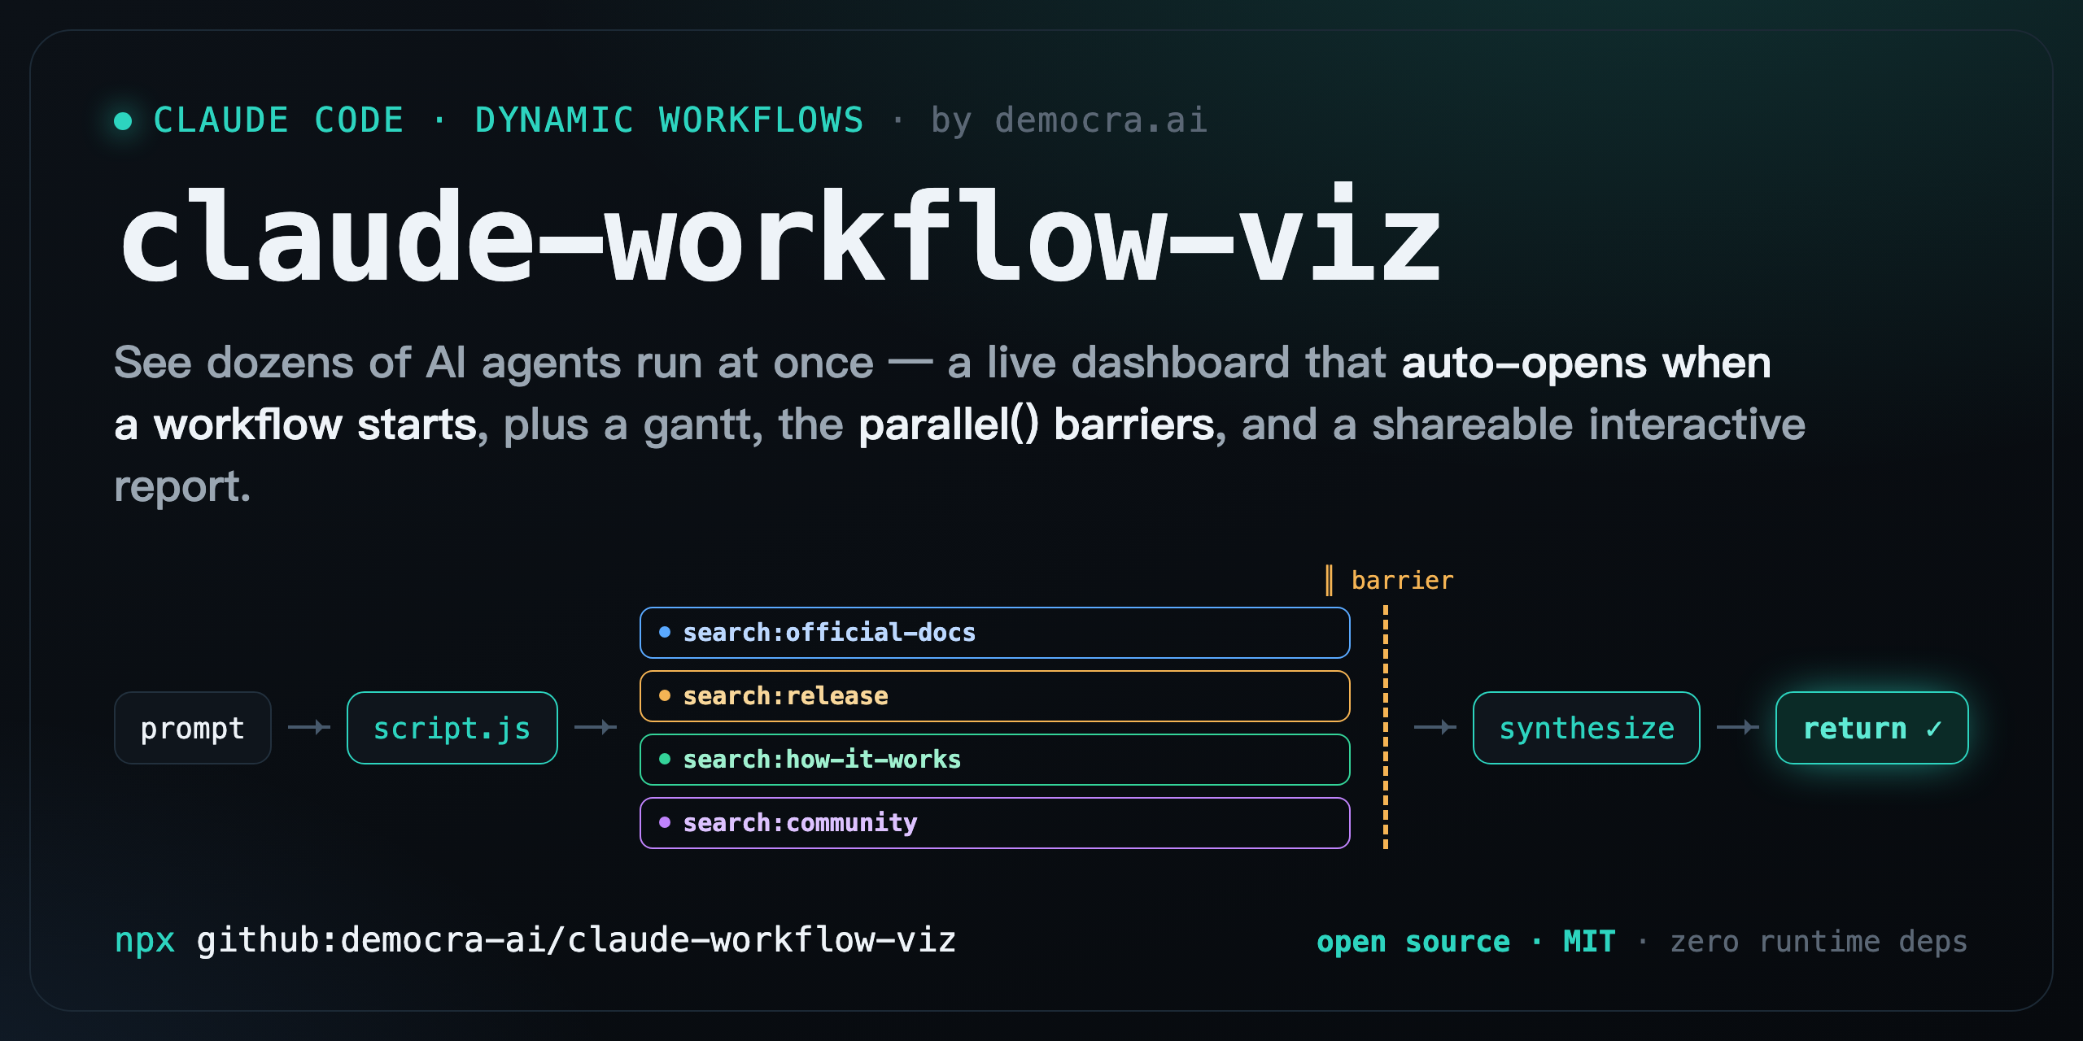Open the search:official-docs agent bar
The image size is (2083, 1041).
coord(995,633)
